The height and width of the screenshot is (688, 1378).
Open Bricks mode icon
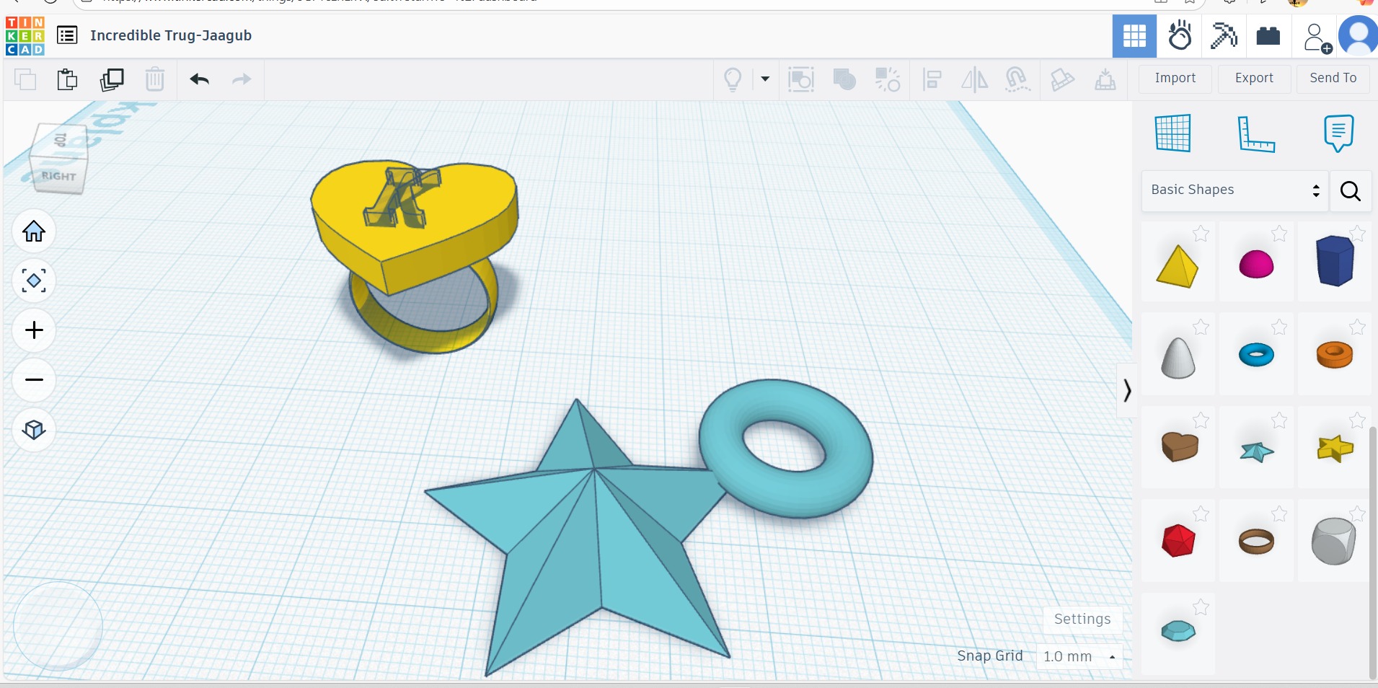pyautogui.click(x=1268, y=35)
